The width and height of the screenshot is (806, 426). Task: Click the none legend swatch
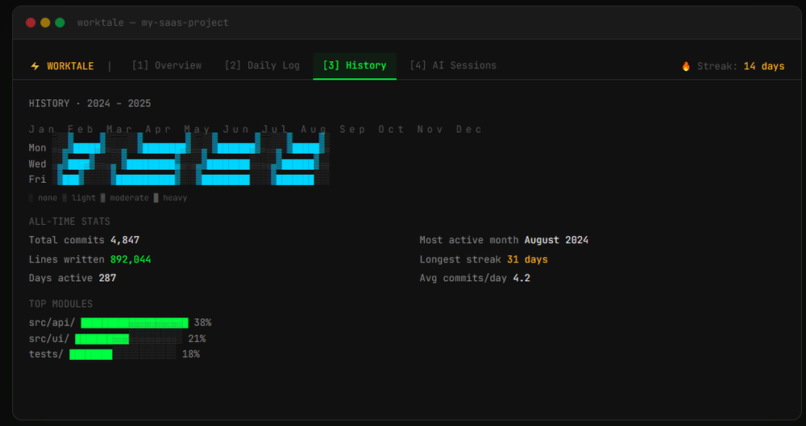coord(31,198)
